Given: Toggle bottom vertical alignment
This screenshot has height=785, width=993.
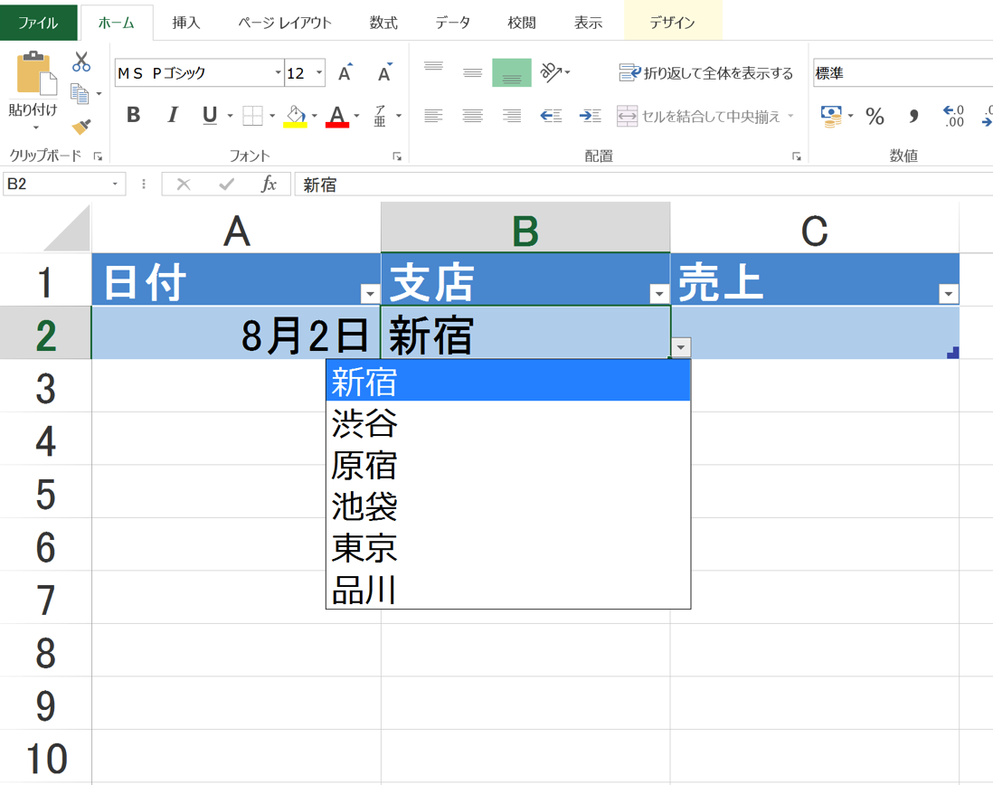Looking at the screenshot, I should [x=512, y=72].
